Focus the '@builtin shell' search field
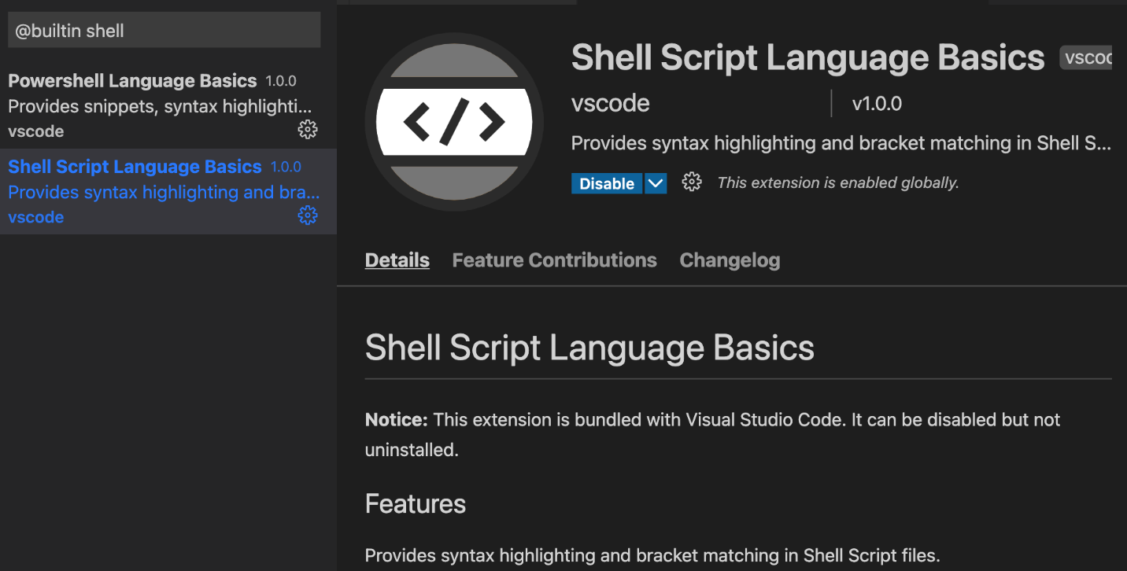 164,31
